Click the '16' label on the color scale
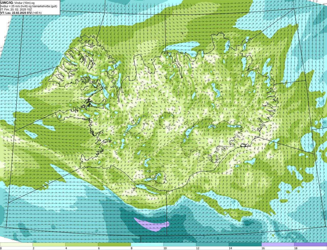Viewport: 327px width, 250px height. 263,248
